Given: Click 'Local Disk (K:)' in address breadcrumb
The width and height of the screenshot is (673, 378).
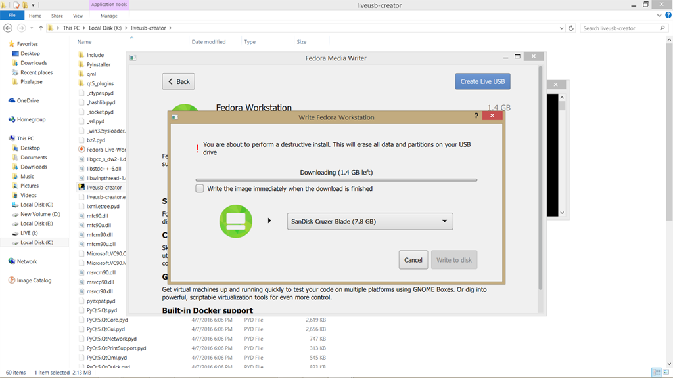Looking at the screenshot, I should click(x=105, y=28).
